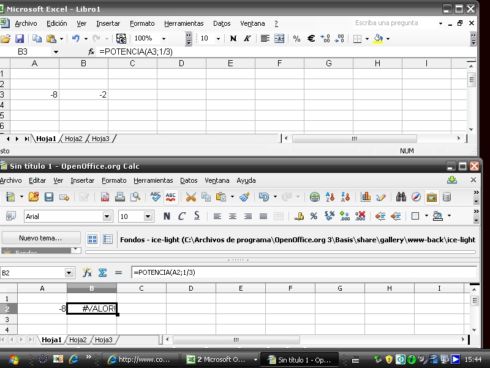Click Merge and Center icon in Excel

pos(279,39)
